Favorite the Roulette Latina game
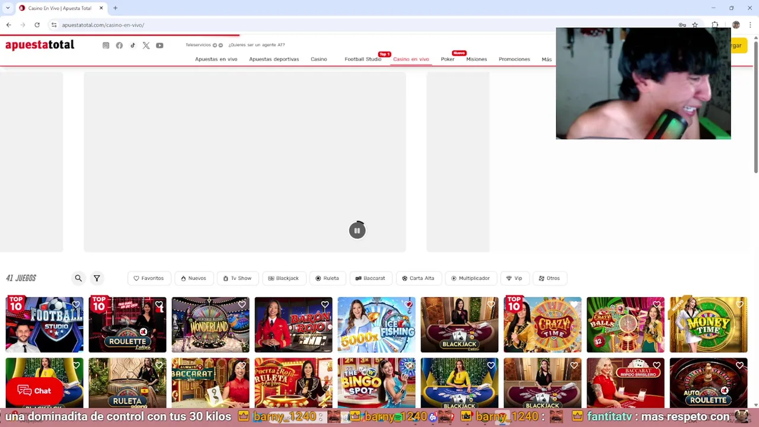Screen dimensions: 759x427 click(159, 305)
